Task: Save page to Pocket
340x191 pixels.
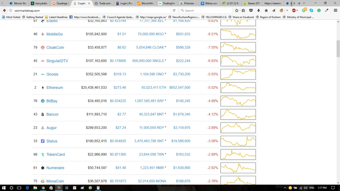Action: [251, 11]
